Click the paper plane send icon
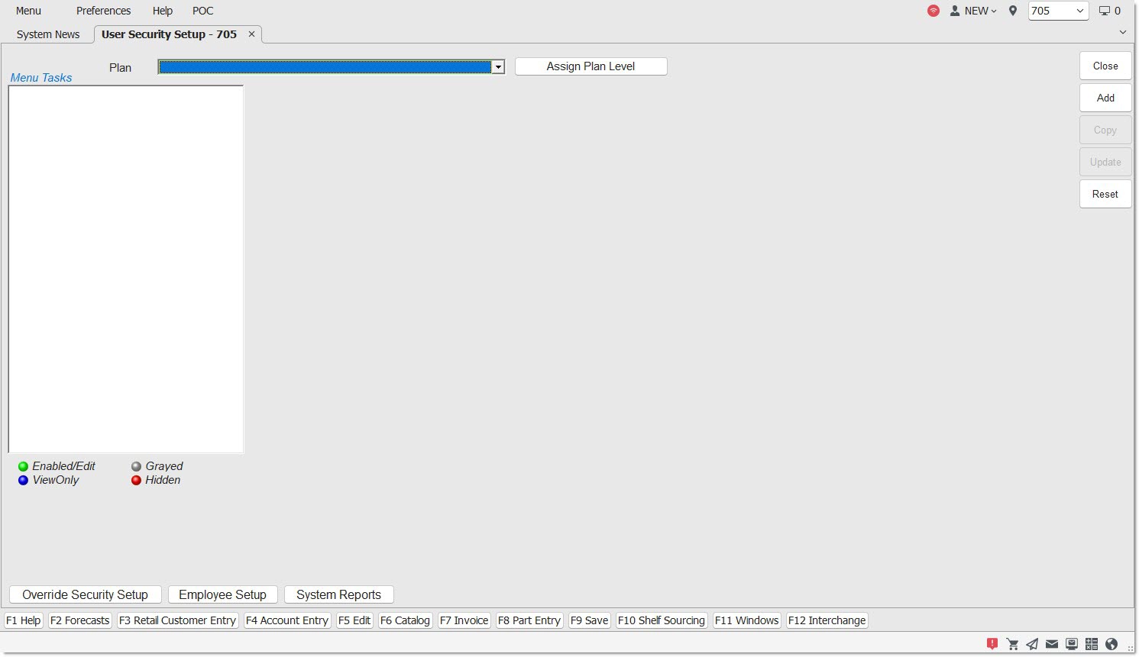The height and width of the screenshot is (657, 1139). pyautogui.click(x=1032, y=644)
